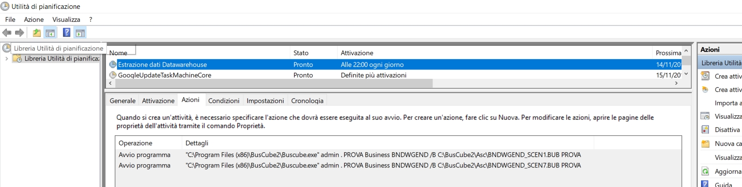Screen dimensions: 742x187
Task: Select Libreria Utilità di pianificazione in tree
Action: 62,58
